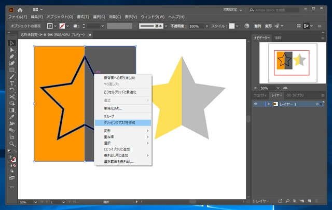
Task: Select the Symbol Sprayer tool
Action: [12, 123]
